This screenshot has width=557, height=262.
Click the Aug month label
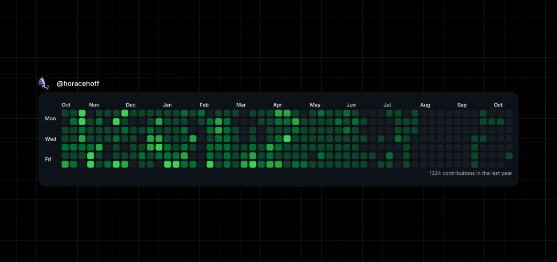425,105
